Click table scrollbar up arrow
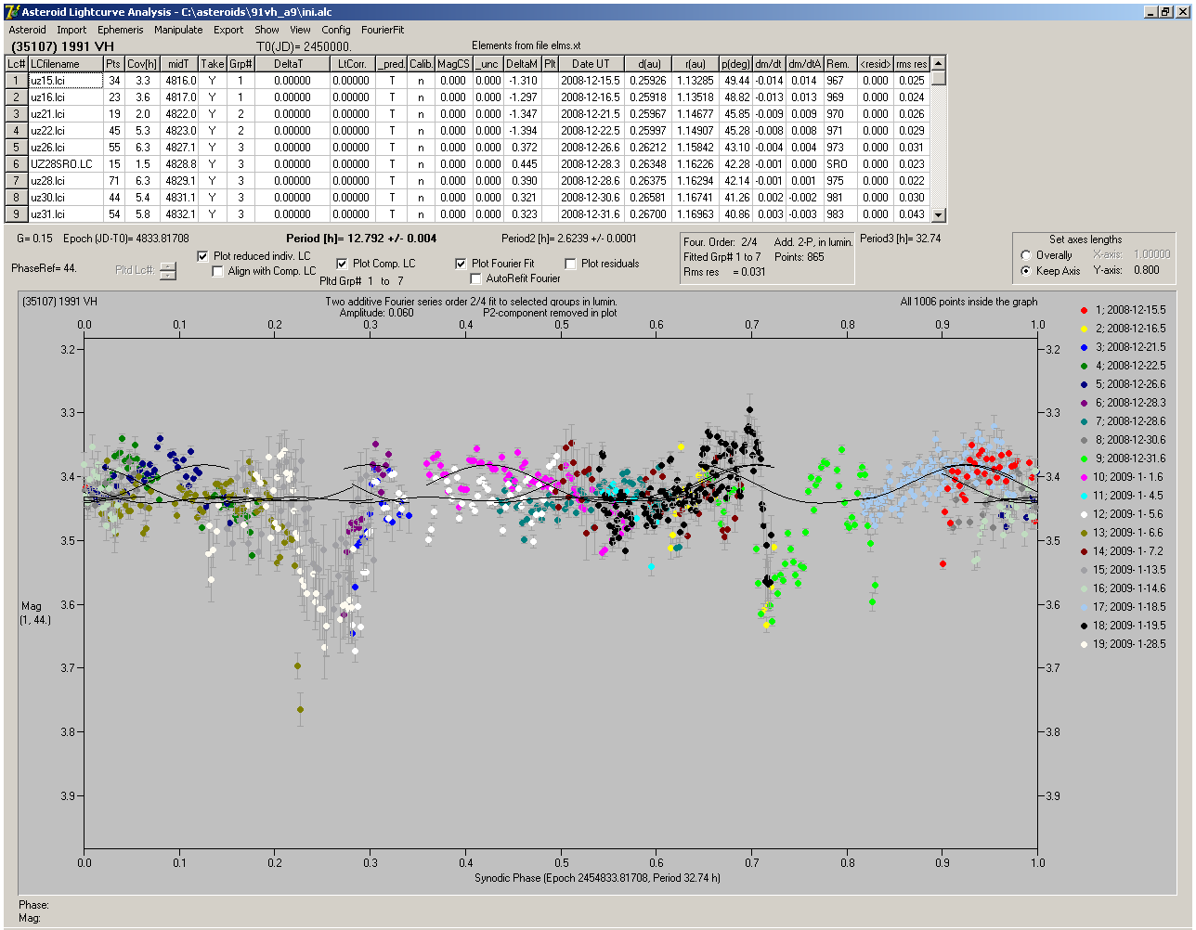 (x=939, y=63)
